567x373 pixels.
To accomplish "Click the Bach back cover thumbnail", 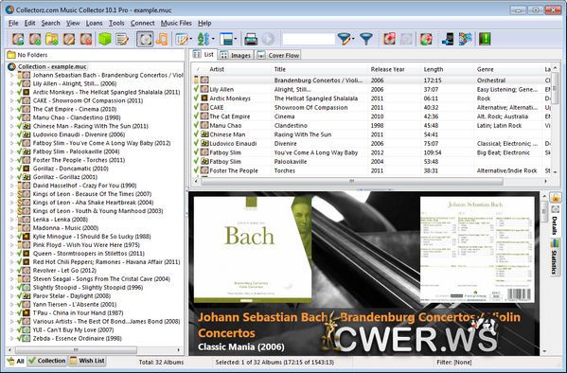I will 477,250.
